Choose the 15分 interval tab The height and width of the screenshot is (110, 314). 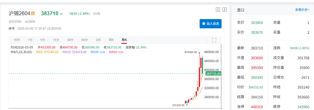pyautogui.click(x=56, y=40)
